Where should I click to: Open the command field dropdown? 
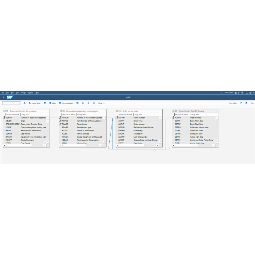point(19,103)
